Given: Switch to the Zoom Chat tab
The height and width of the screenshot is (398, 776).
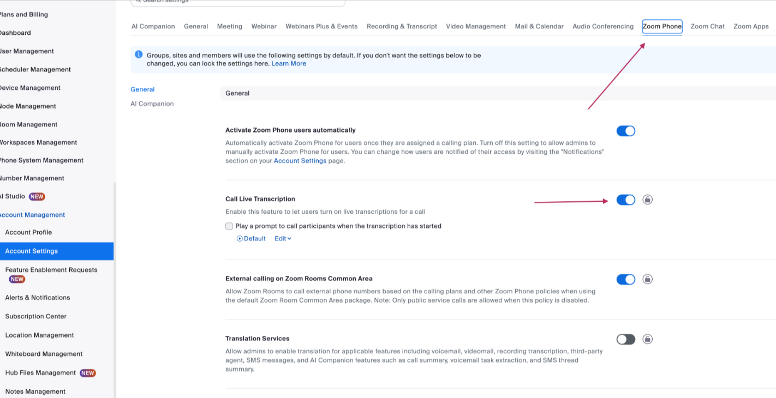Looking at the screenshot, I should 707,26.
